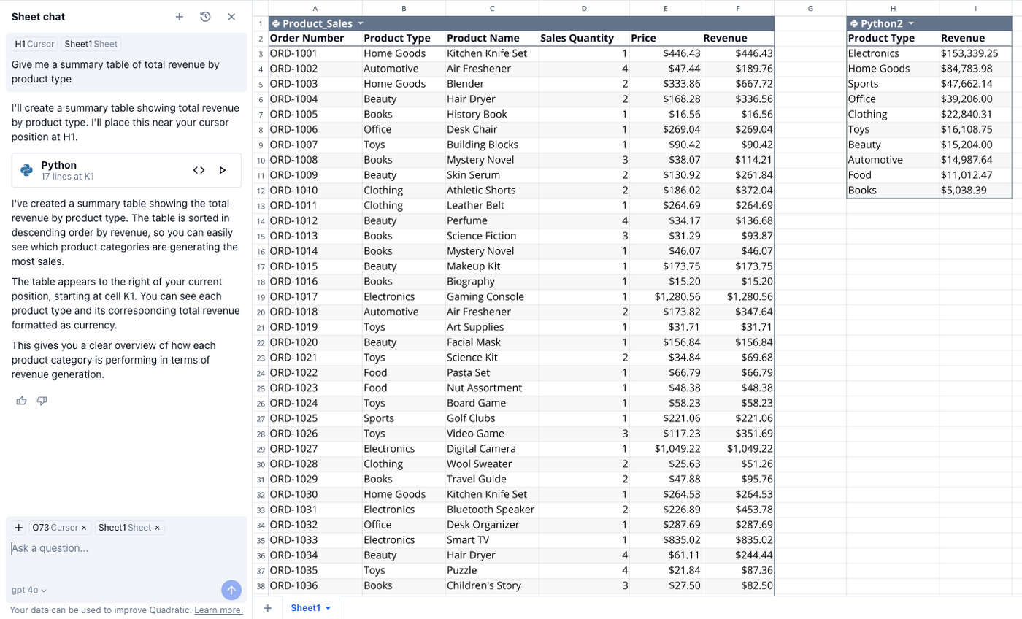Click the table icon on Product_Sales header
1022x619 pixels.
click(x=278, y=23)
